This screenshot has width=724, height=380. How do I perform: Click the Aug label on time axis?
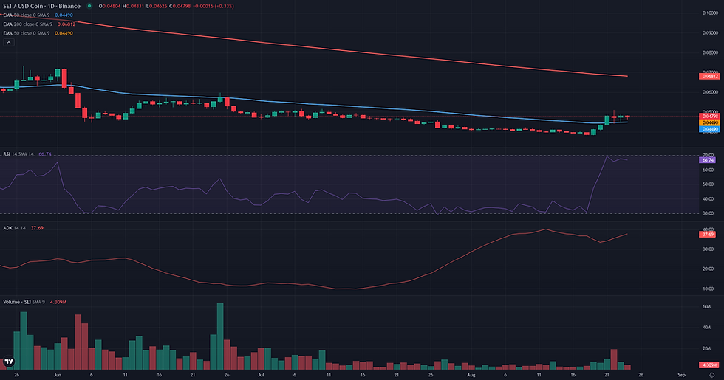click(471, 375)
